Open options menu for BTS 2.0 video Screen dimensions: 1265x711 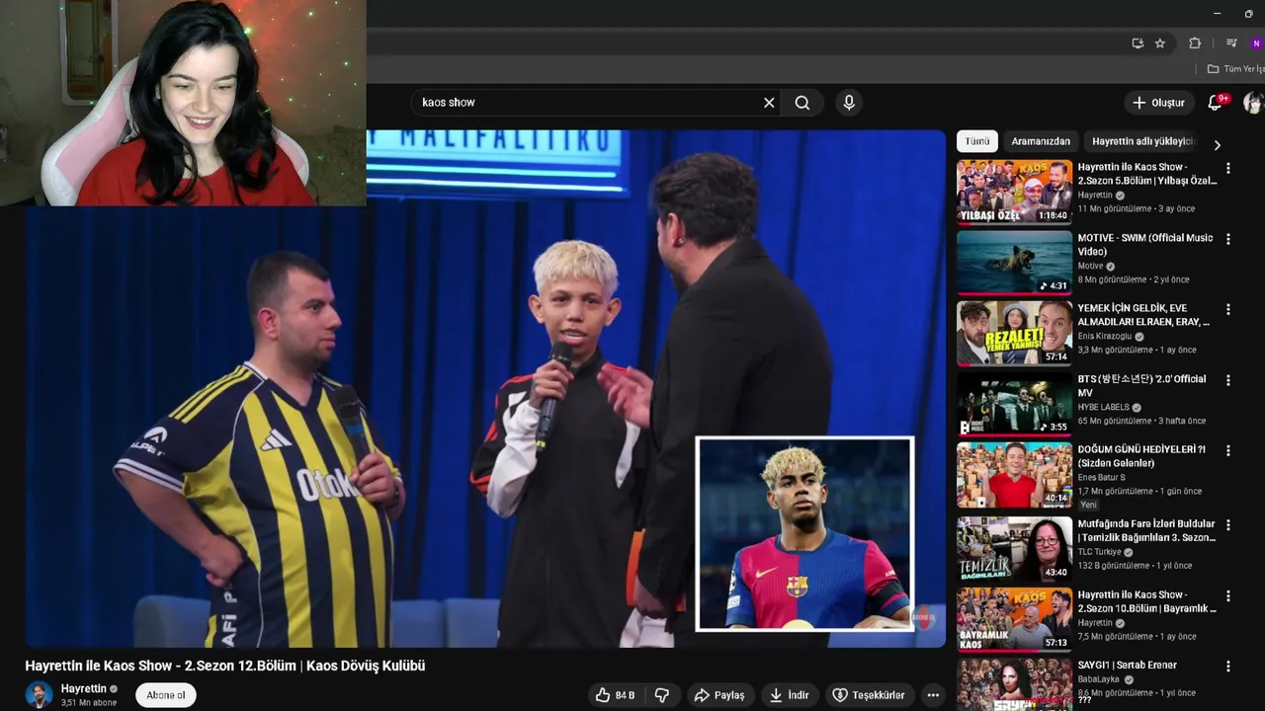[x=1228, y=380]
